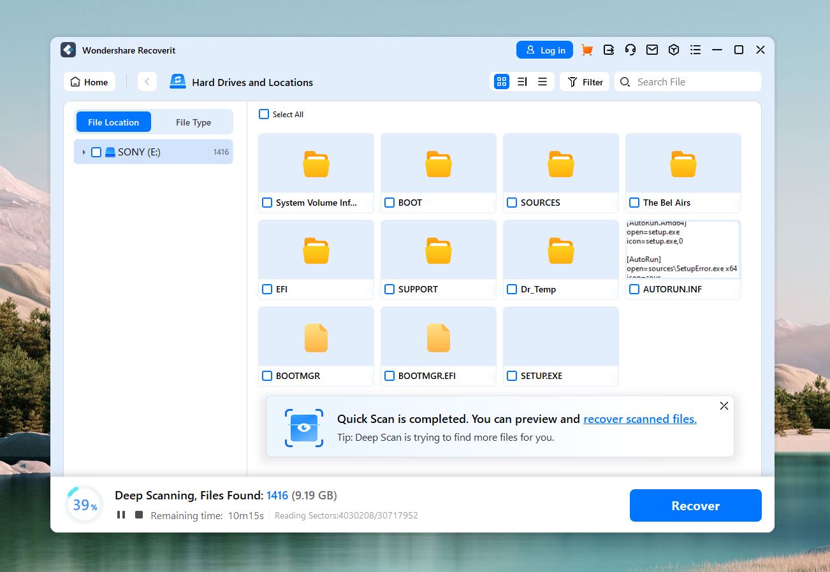This screenshot has height=572, width=830.
Task: Open the Dr_Temp folder thumbnail
Action: click(x=561, y=250)
